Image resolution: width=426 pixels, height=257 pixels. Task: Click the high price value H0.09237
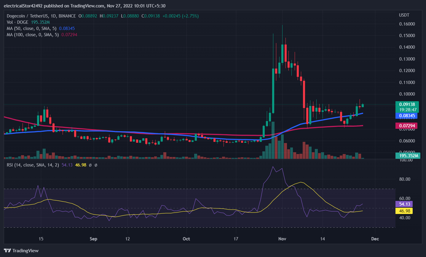[109, 16]
